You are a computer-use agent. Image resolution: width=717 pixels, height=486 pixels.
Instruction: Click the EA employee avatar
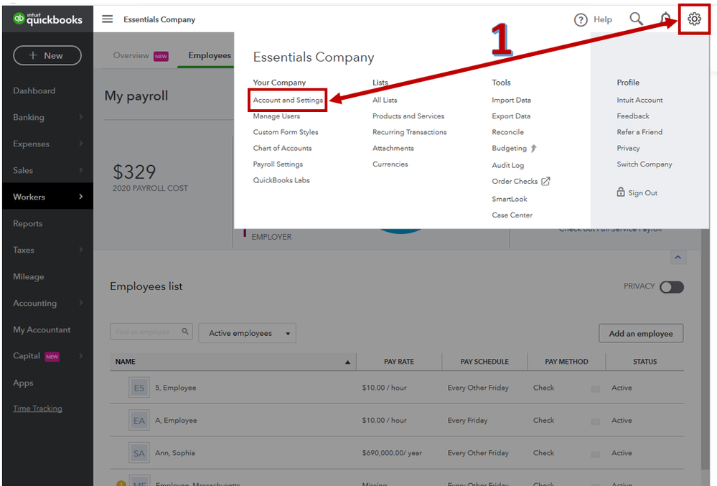[139, 421]
